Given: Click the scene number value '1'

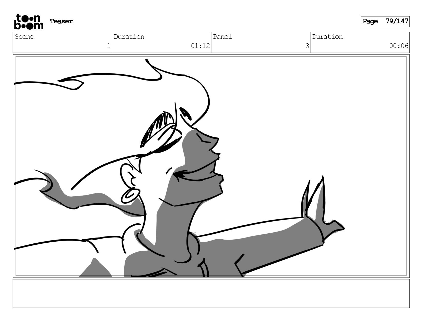Looking at the screenshot, I should click(108, 46).
